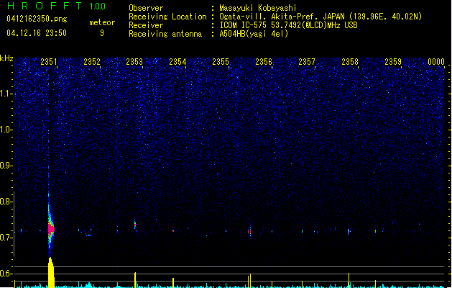Click the date stamp 04.12.16 23:50
Image resolution: width=452 pixels, height=288 pixels.
(x=37, y=33)
